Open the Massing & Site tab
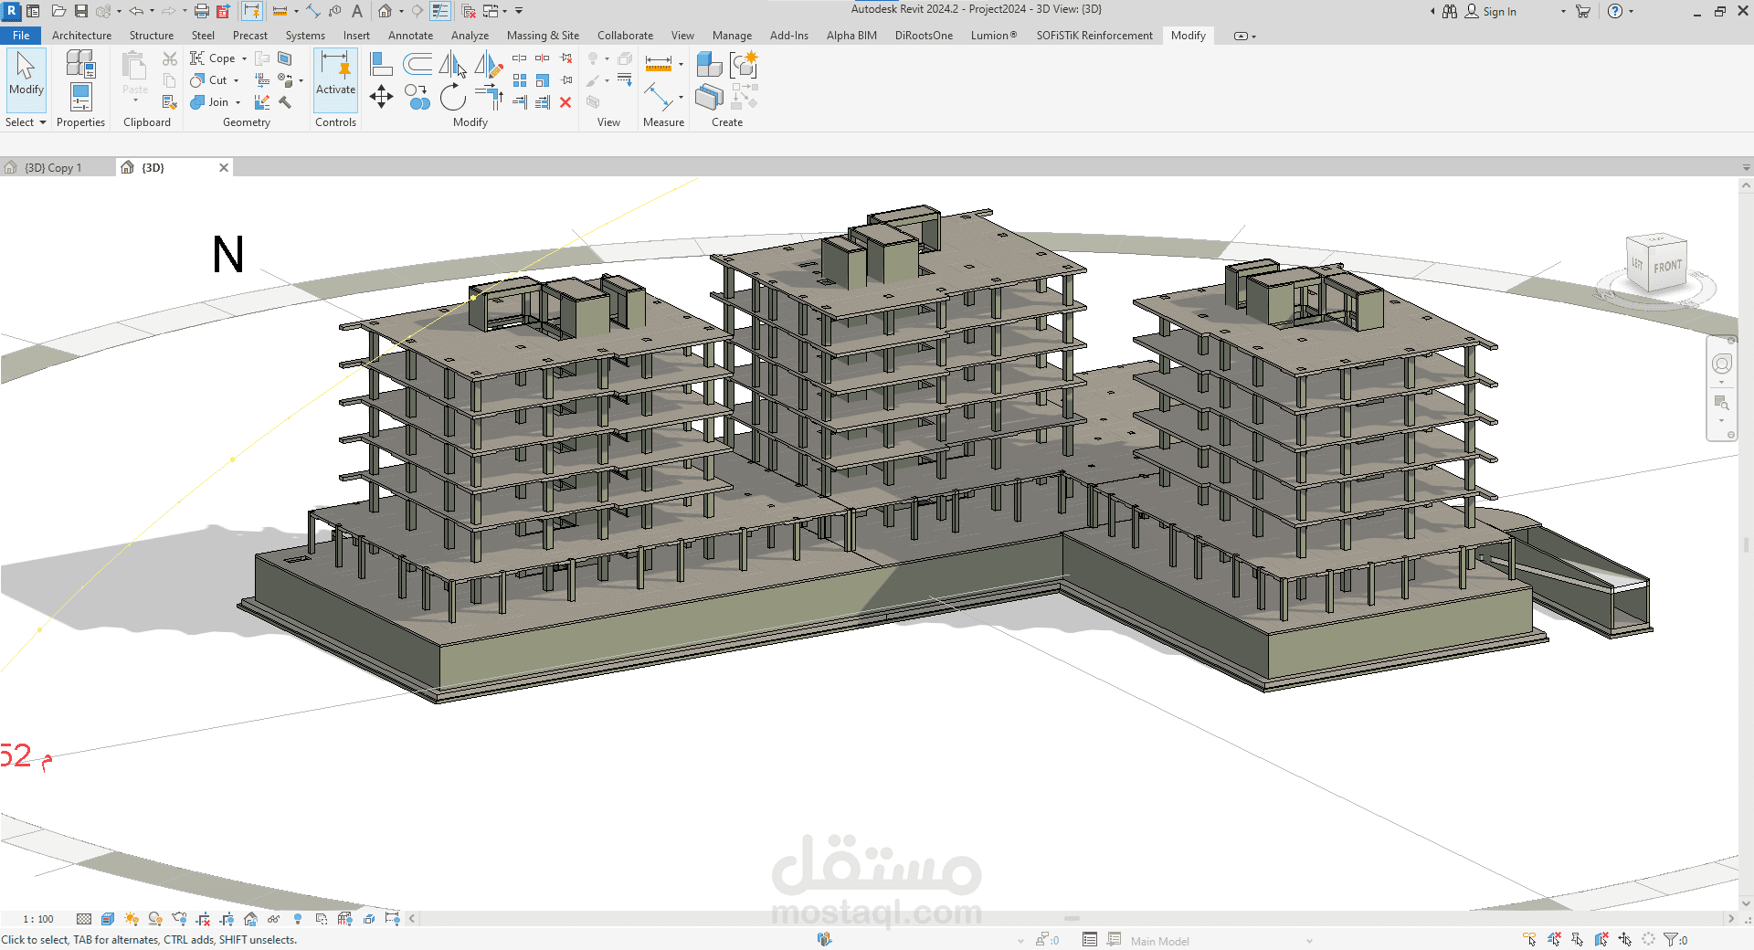1754x950 pixels. (543, 36)
